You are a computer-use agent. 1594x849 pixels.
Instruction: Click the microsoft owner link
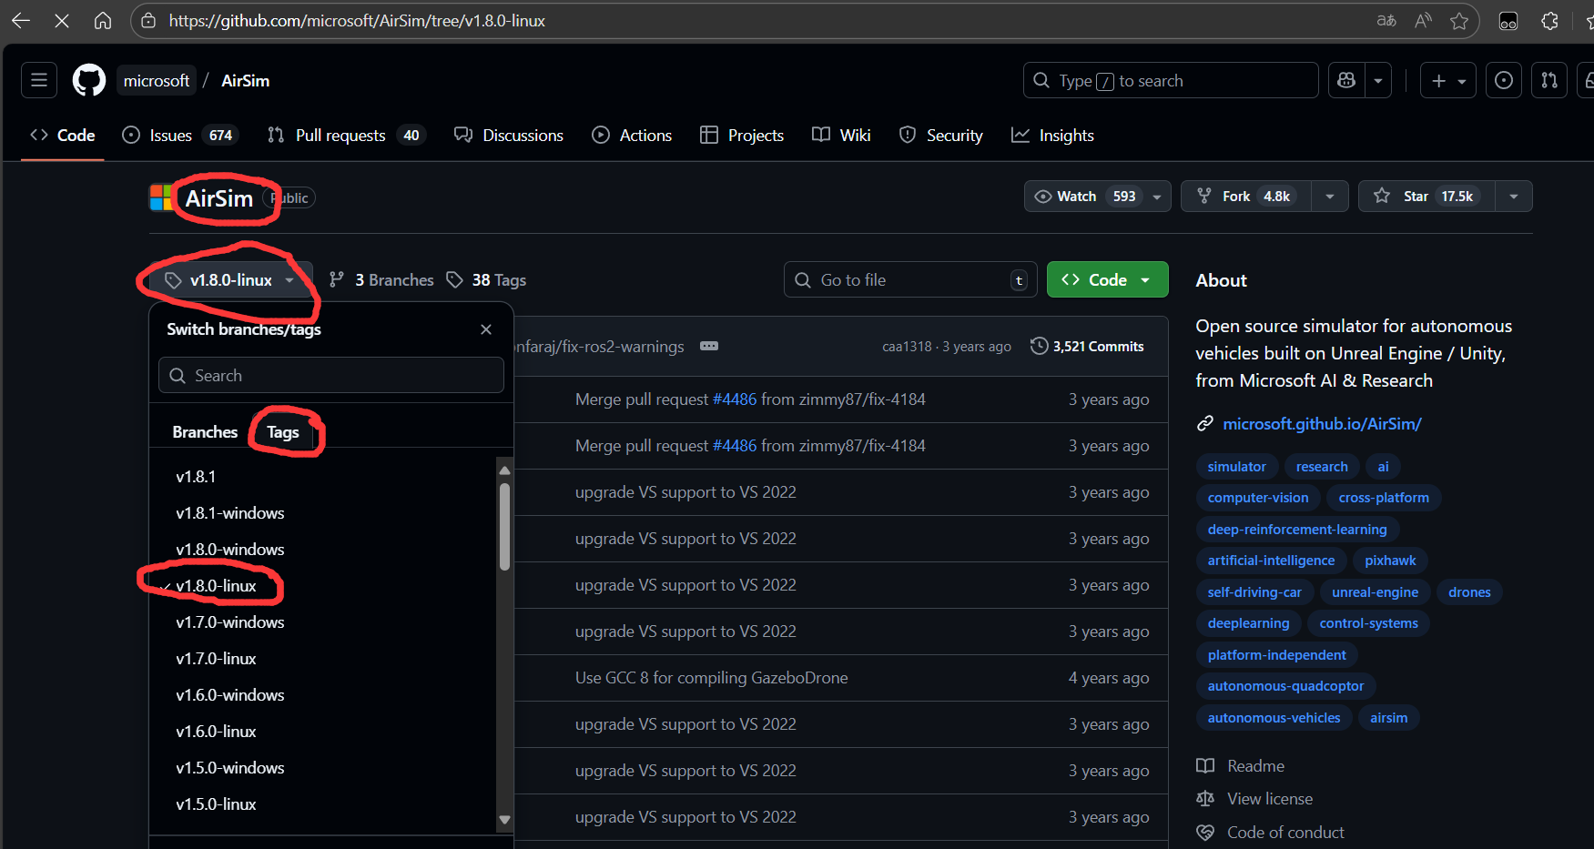(157, 80)
